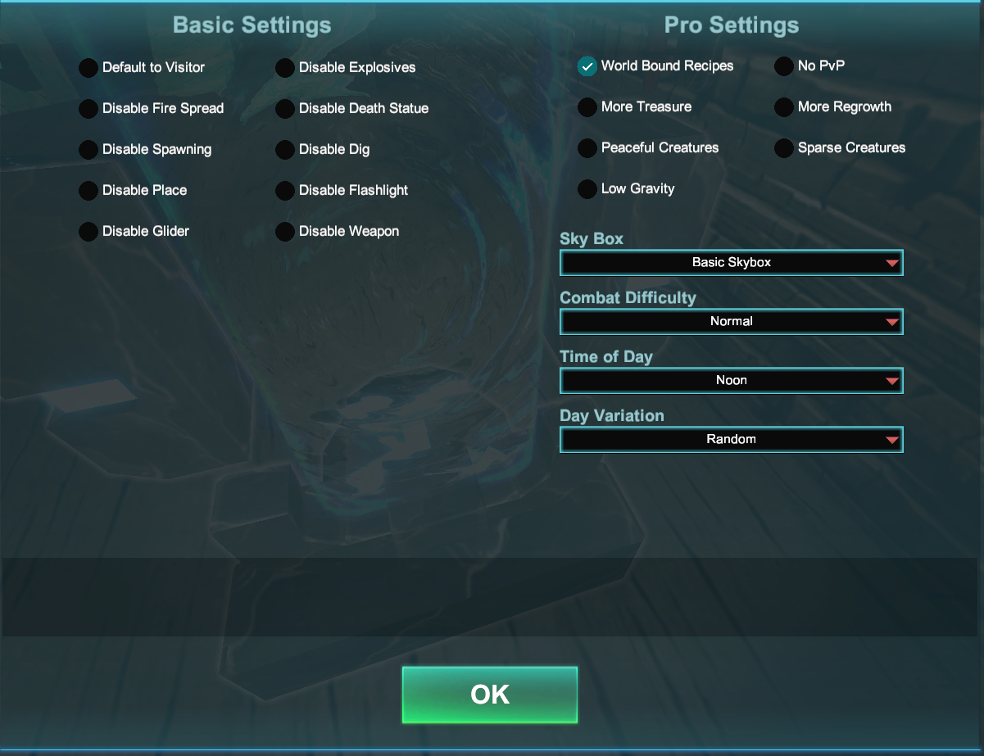Expand Day Variation dropdown set to Random
Screen dimensions: 984x756
pyautogui.click(x=732, y=440)
